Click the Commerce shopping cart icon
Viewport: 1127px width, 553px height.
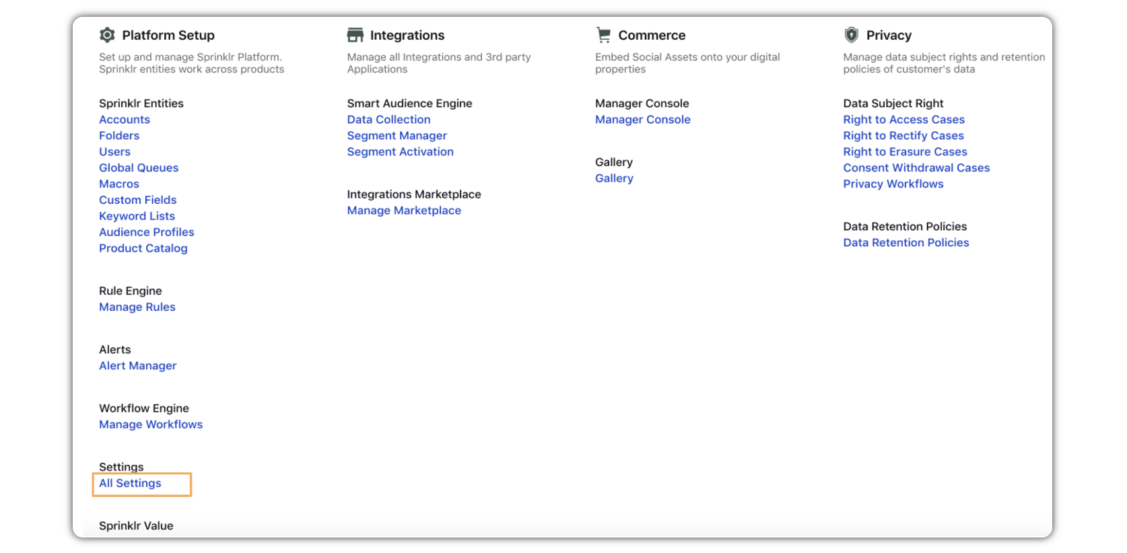(x=603, y=35)
